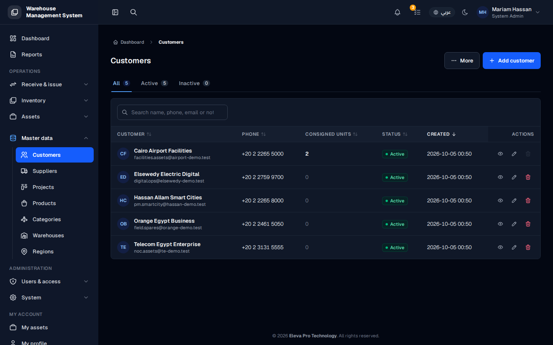Viewport: 553px width, 345px height.
Task: Expand the System menu
Action: [49, 297]
